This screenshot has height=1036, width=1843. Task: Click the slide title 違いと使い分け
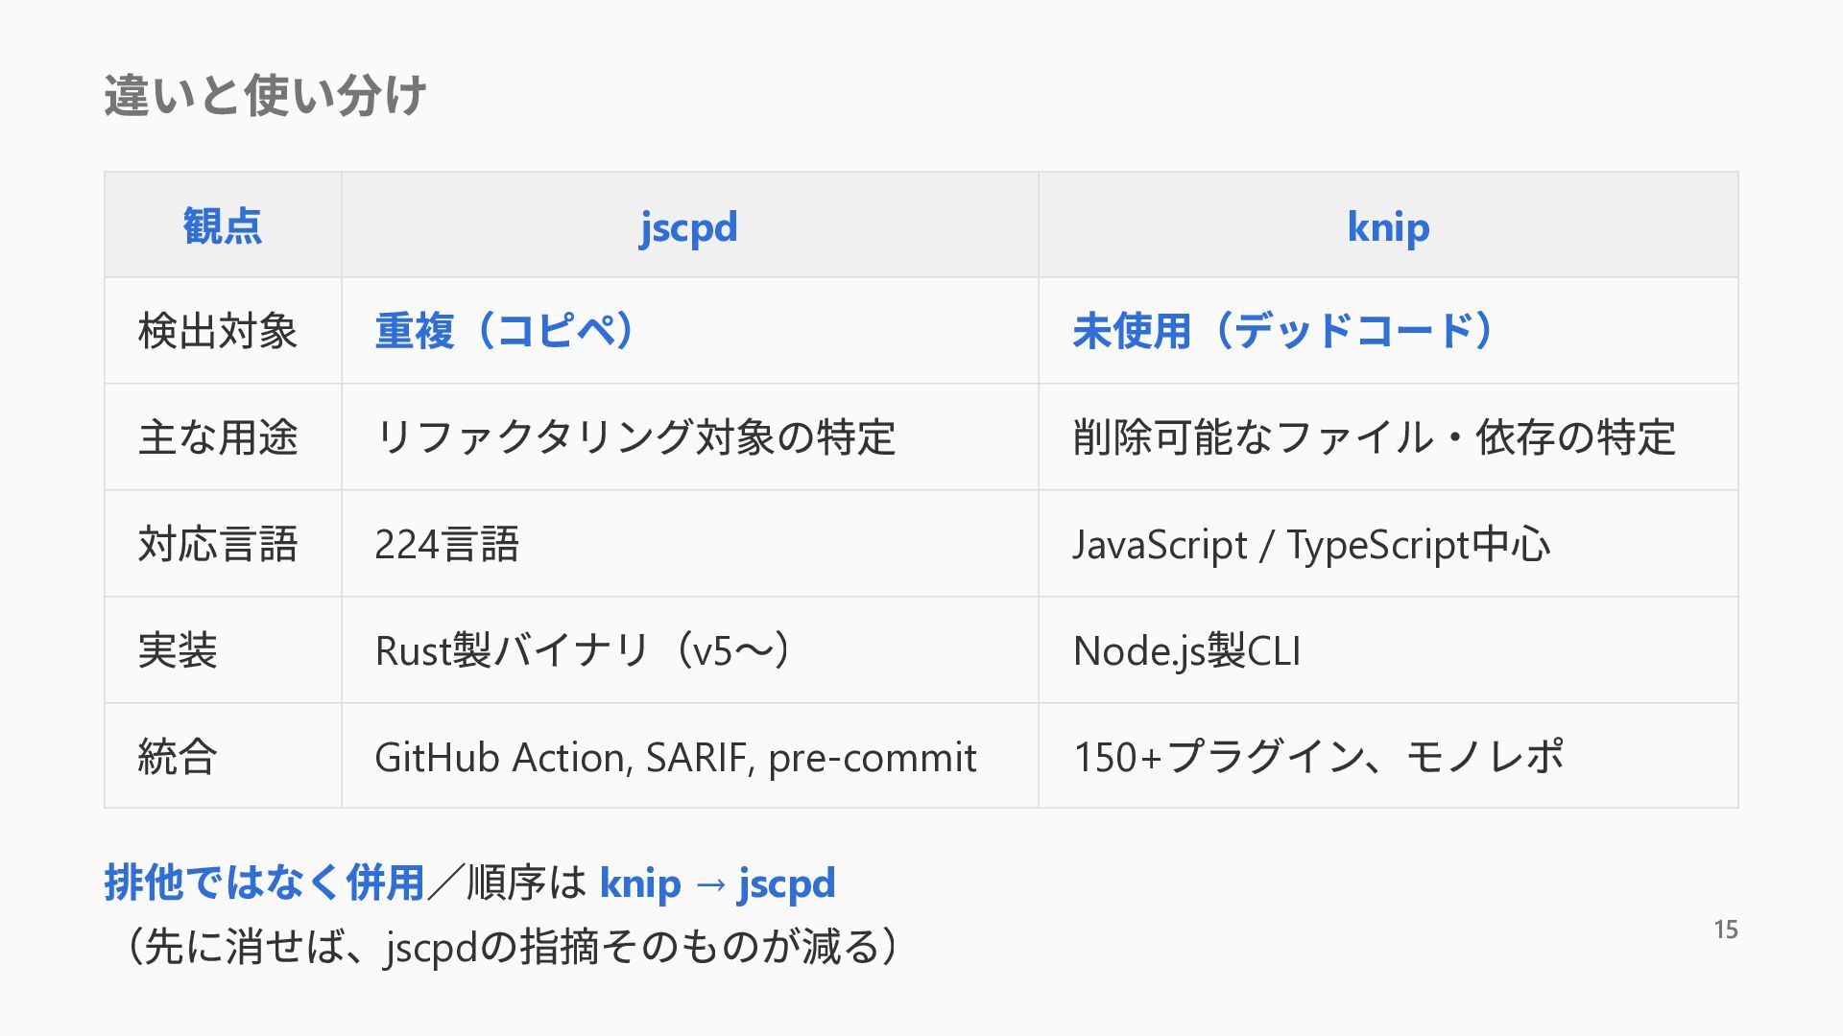(265, 95)
